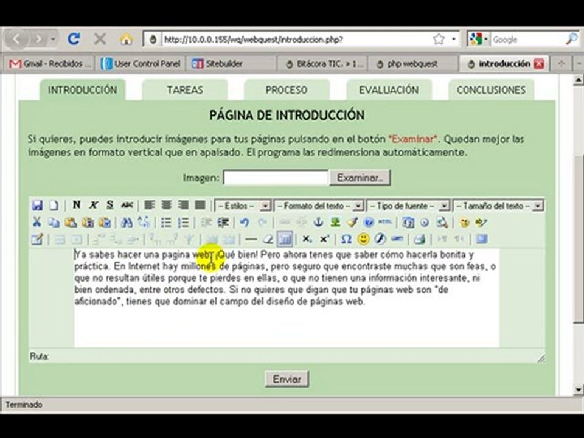This screenshot has width=584, height=438.
Task: Switch to the EVALUACIÓN tab
Action: [x=389, y=90]
